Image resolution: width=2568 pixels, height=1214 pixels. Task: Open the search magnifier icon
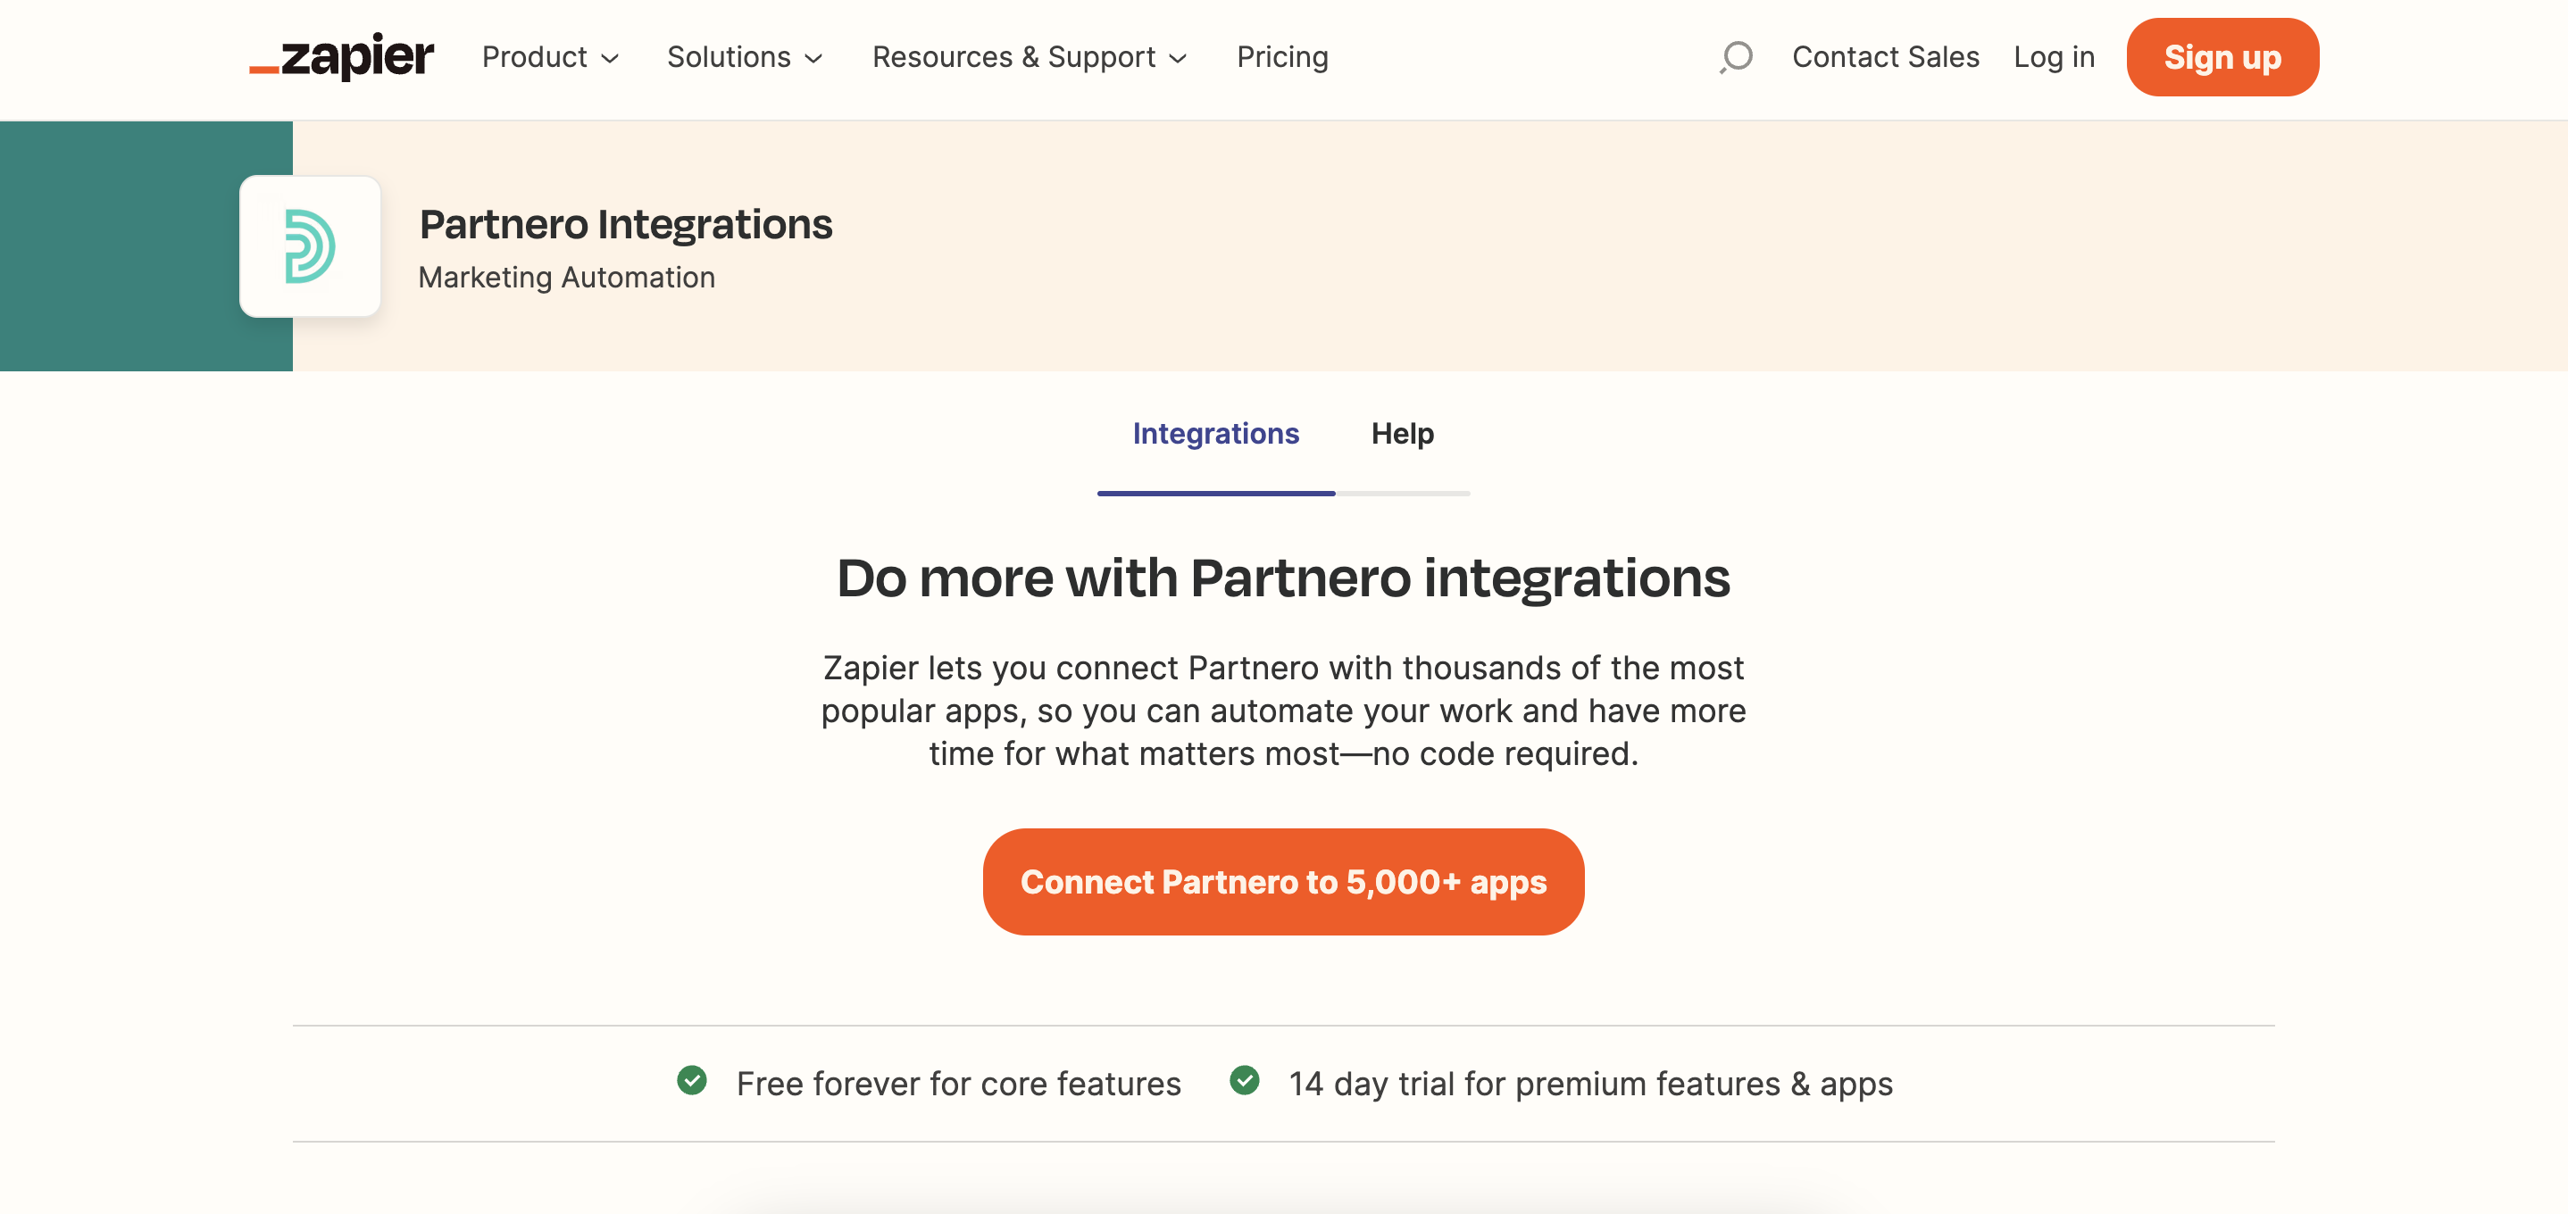1736,56
